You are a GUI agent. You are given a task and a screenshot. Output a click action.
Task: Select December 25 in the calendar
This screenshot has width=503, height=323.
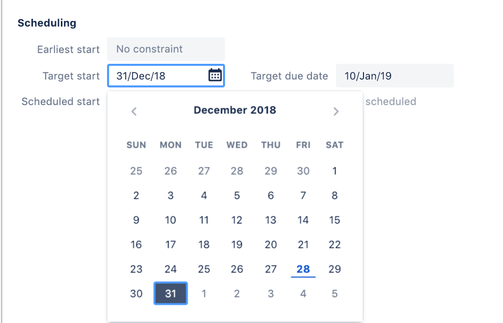(203, 269)
